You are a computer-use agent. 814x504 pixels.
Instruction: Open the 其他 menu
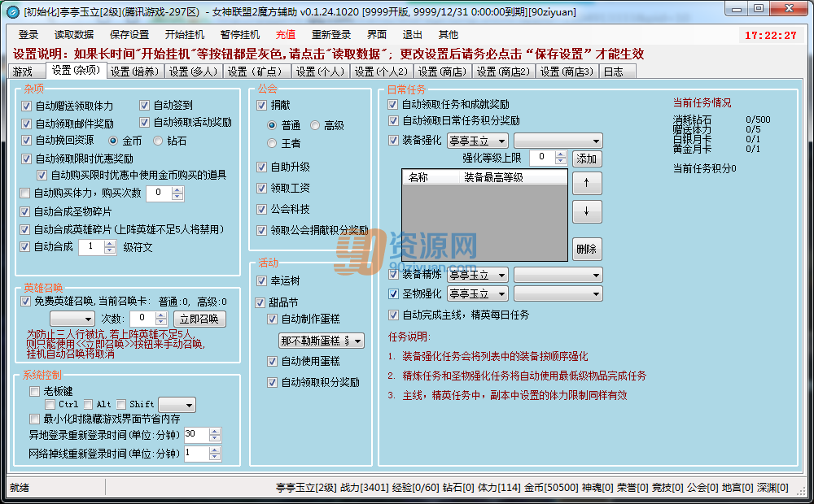(448, 35)
